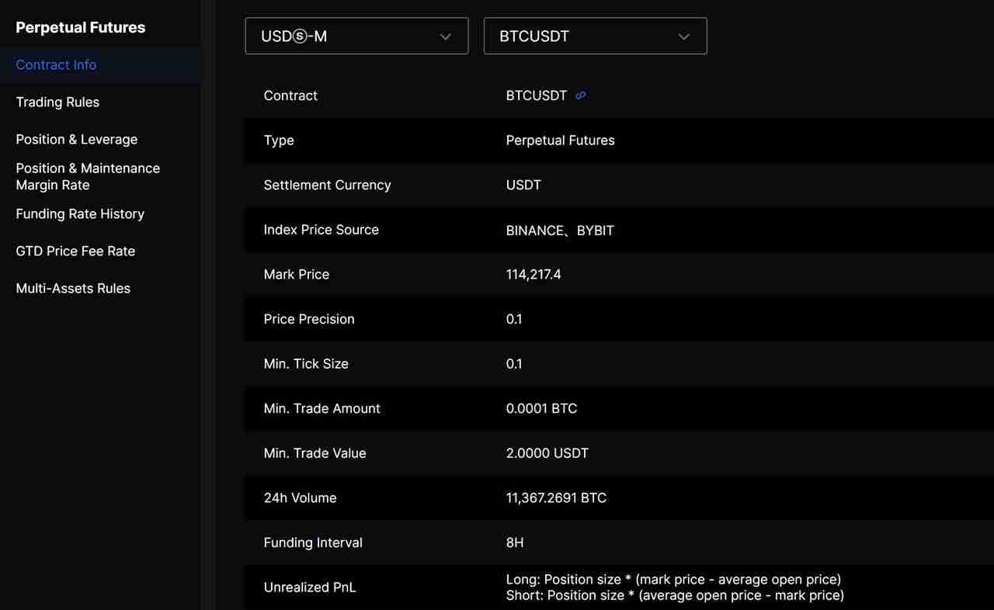Go to Position & Leverage page
994x610 pixels.
(76, 140)
